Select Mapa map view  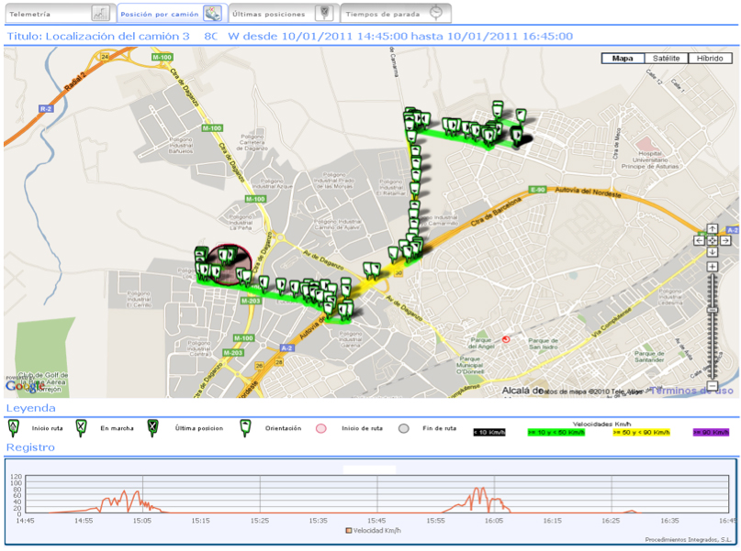tap(623, 59)
